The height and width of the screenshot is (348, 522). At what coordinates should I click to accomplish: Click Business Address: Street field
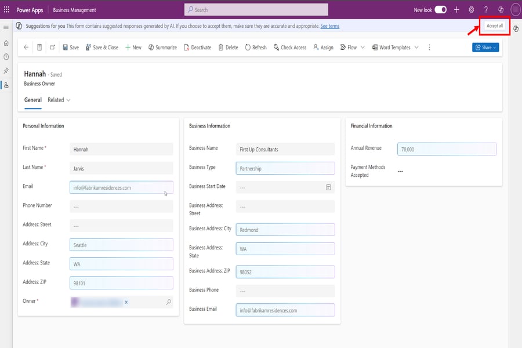pyautogui.click(x=285, y=206)
